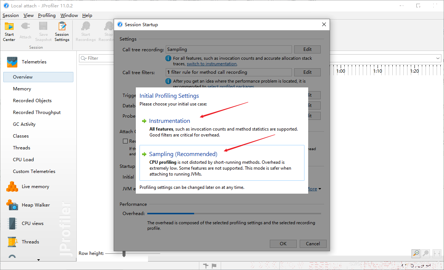Open the Help menu
Image resolution: width=444 pixels, height=270 pixels.
coord(87,15)
